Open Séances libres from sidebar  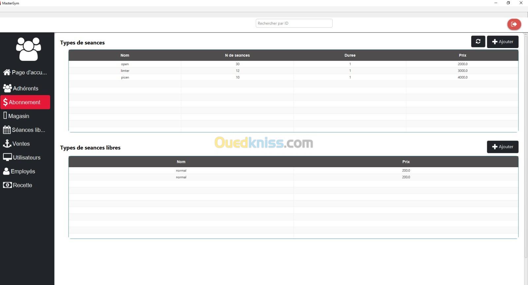click(x=25, y=130)
